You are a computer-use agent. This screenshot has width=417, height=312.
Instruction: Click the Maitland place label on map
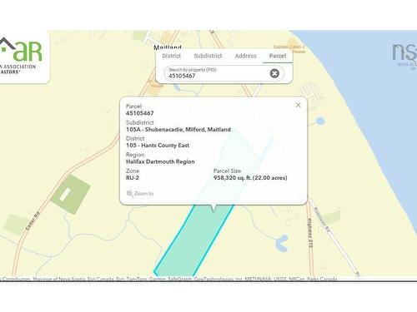168,47
